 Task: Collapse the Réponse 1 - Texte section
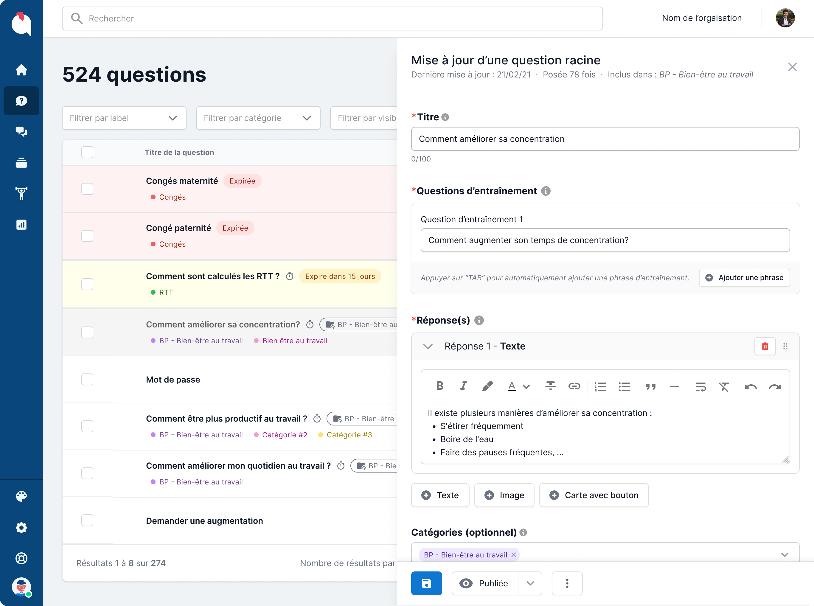coord(428,346)
